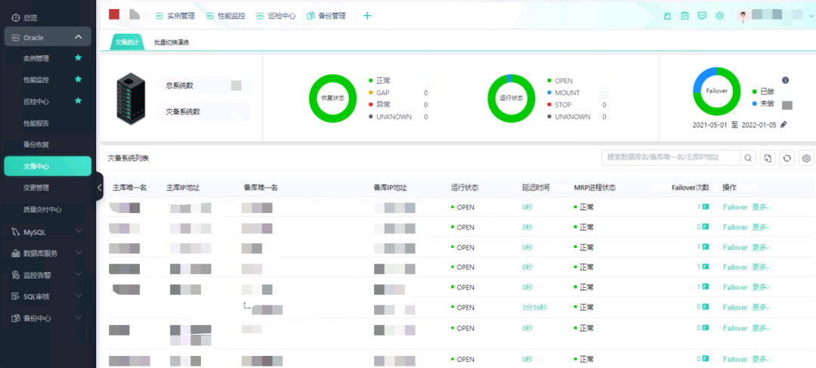The height and width of the screenshot is (368, 816).
Task: Collapse the Oracle menu chevron
Action: click(79, 37)
